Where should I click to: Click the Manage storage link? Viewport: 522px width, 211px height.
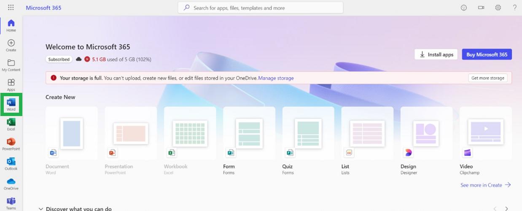pos(276,78)
